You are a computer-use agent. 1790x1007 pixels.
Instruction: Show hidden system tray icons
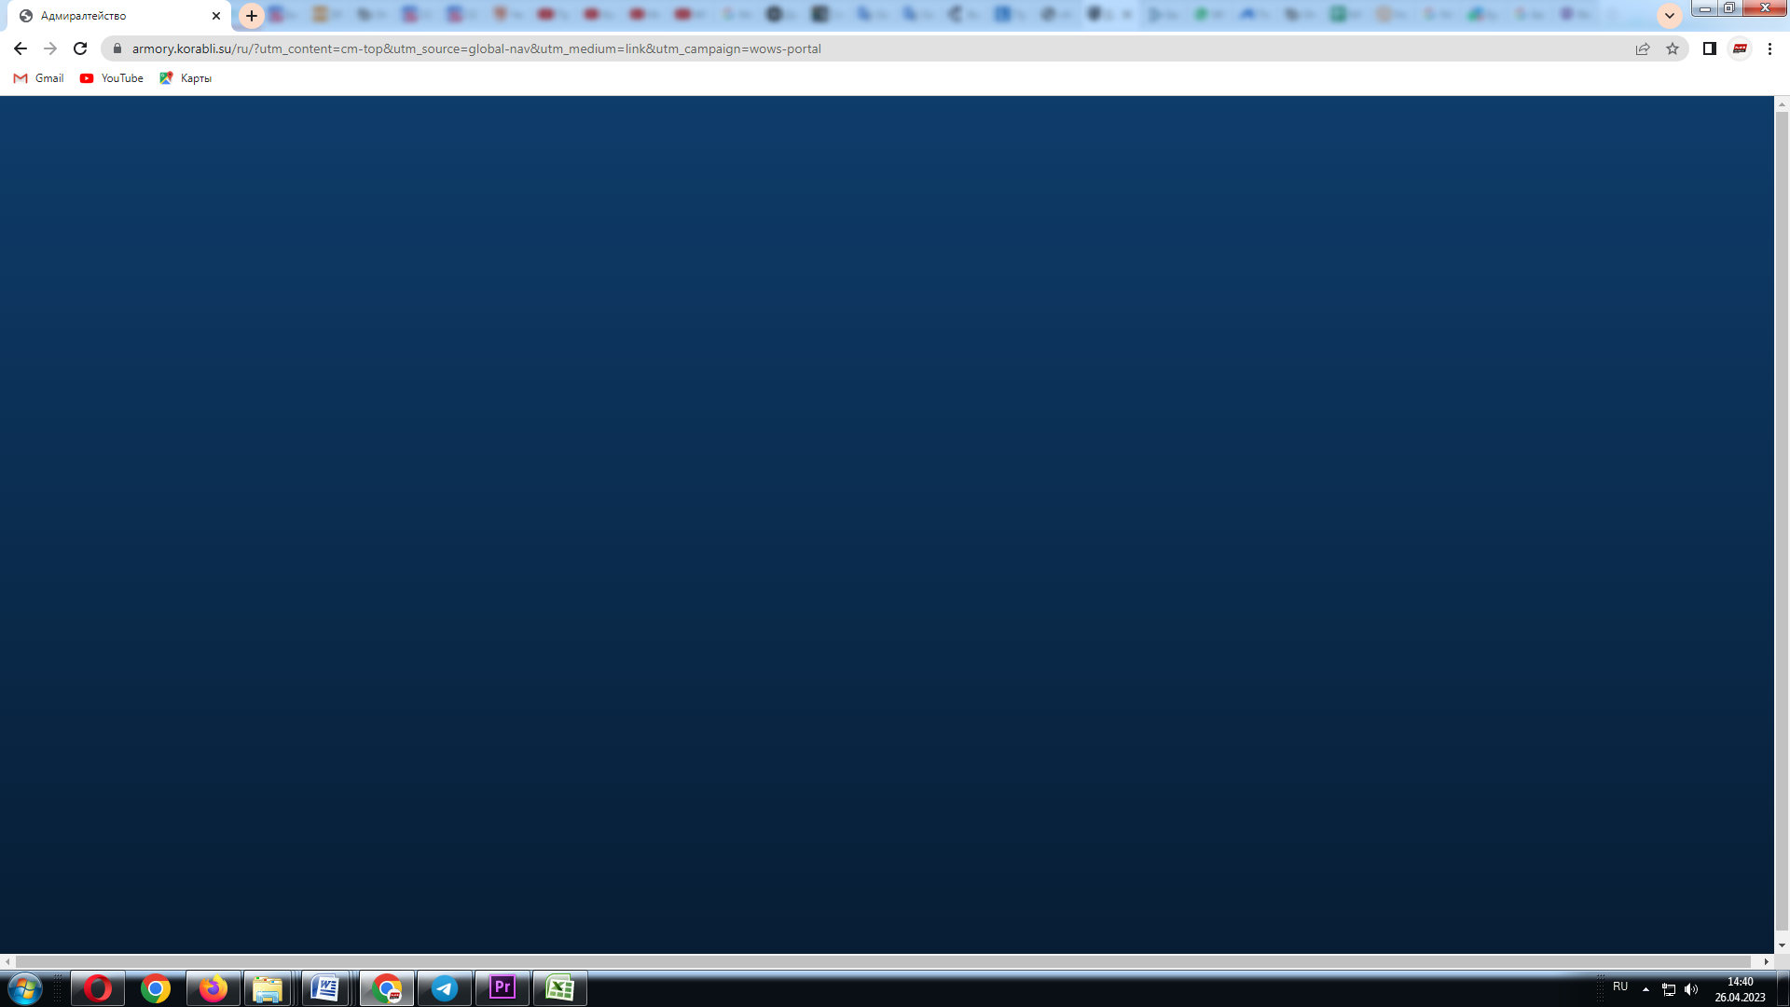1645,989
